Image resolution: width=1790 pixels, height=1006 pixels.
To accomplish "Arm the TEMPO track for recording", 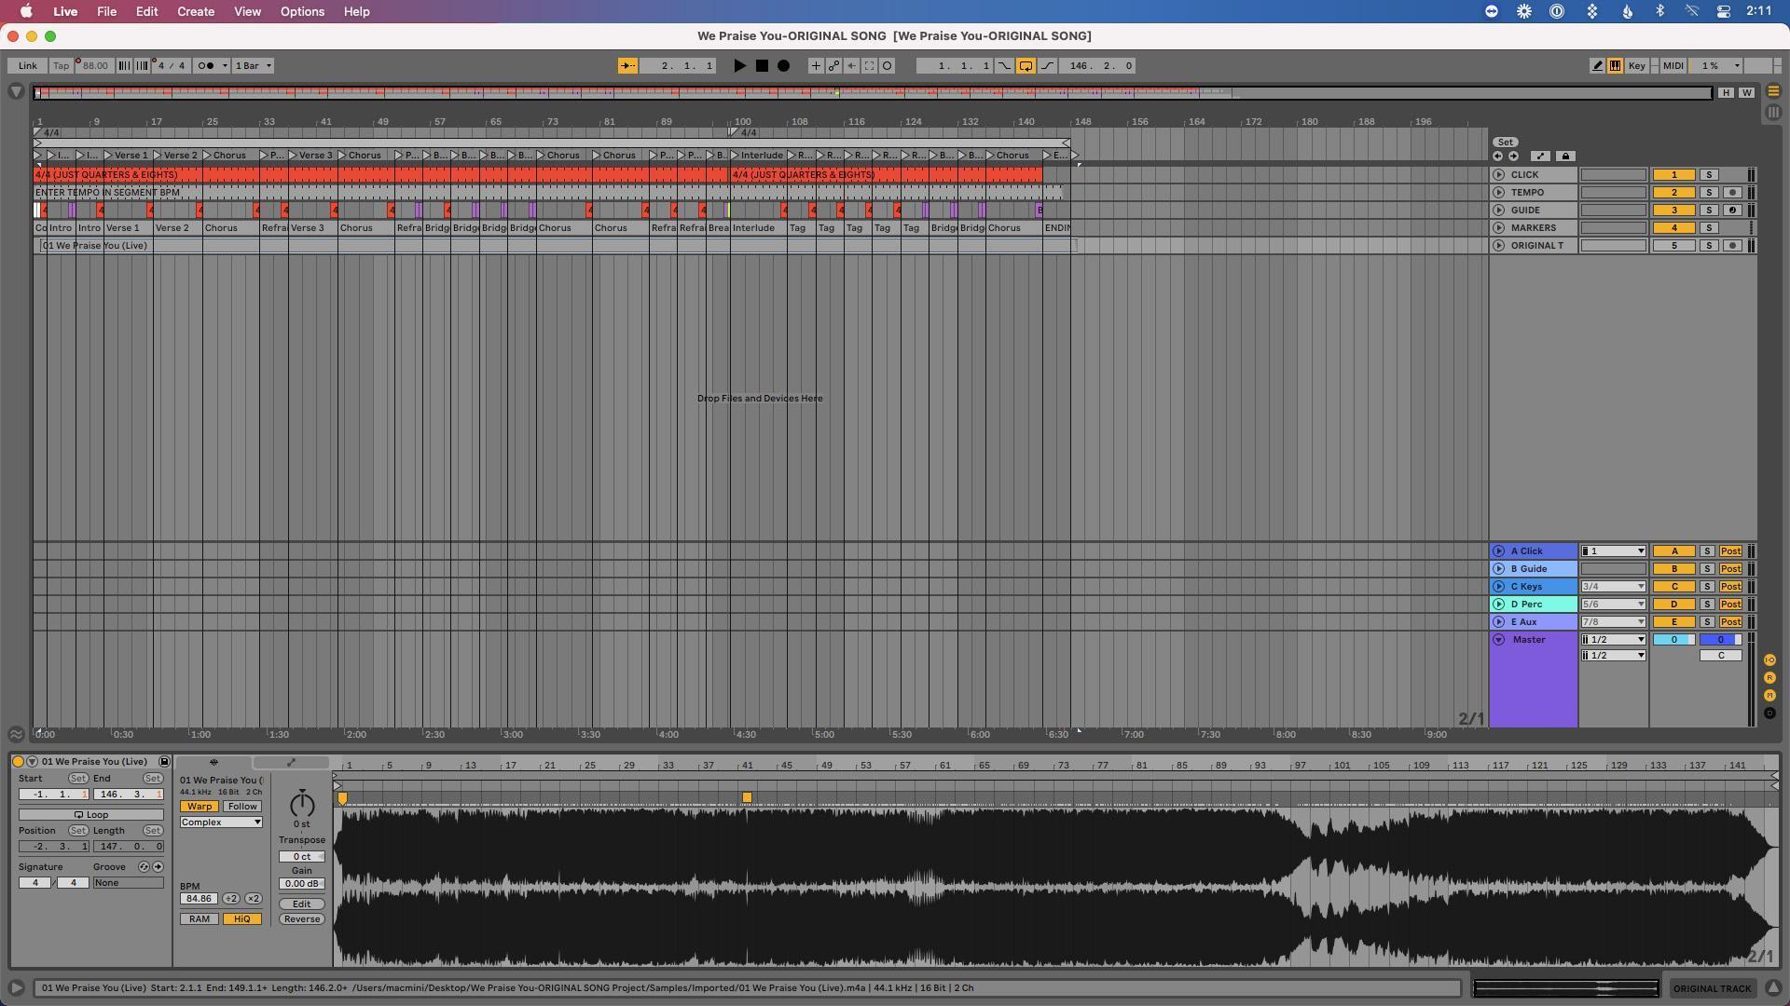I will point(1732,193).
